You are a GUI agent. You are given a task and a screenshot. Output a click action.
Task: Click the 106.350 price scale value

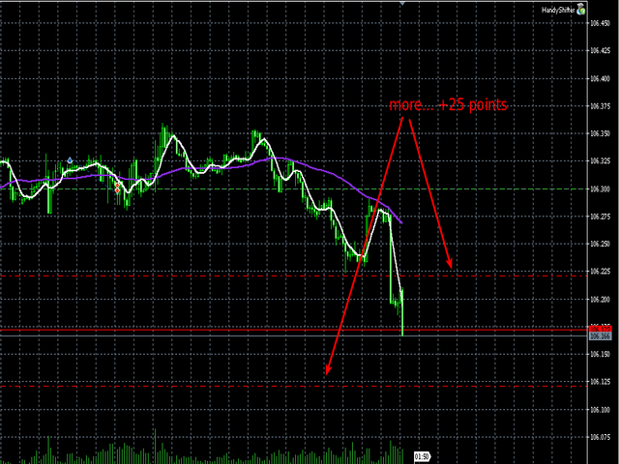[600, 133]
